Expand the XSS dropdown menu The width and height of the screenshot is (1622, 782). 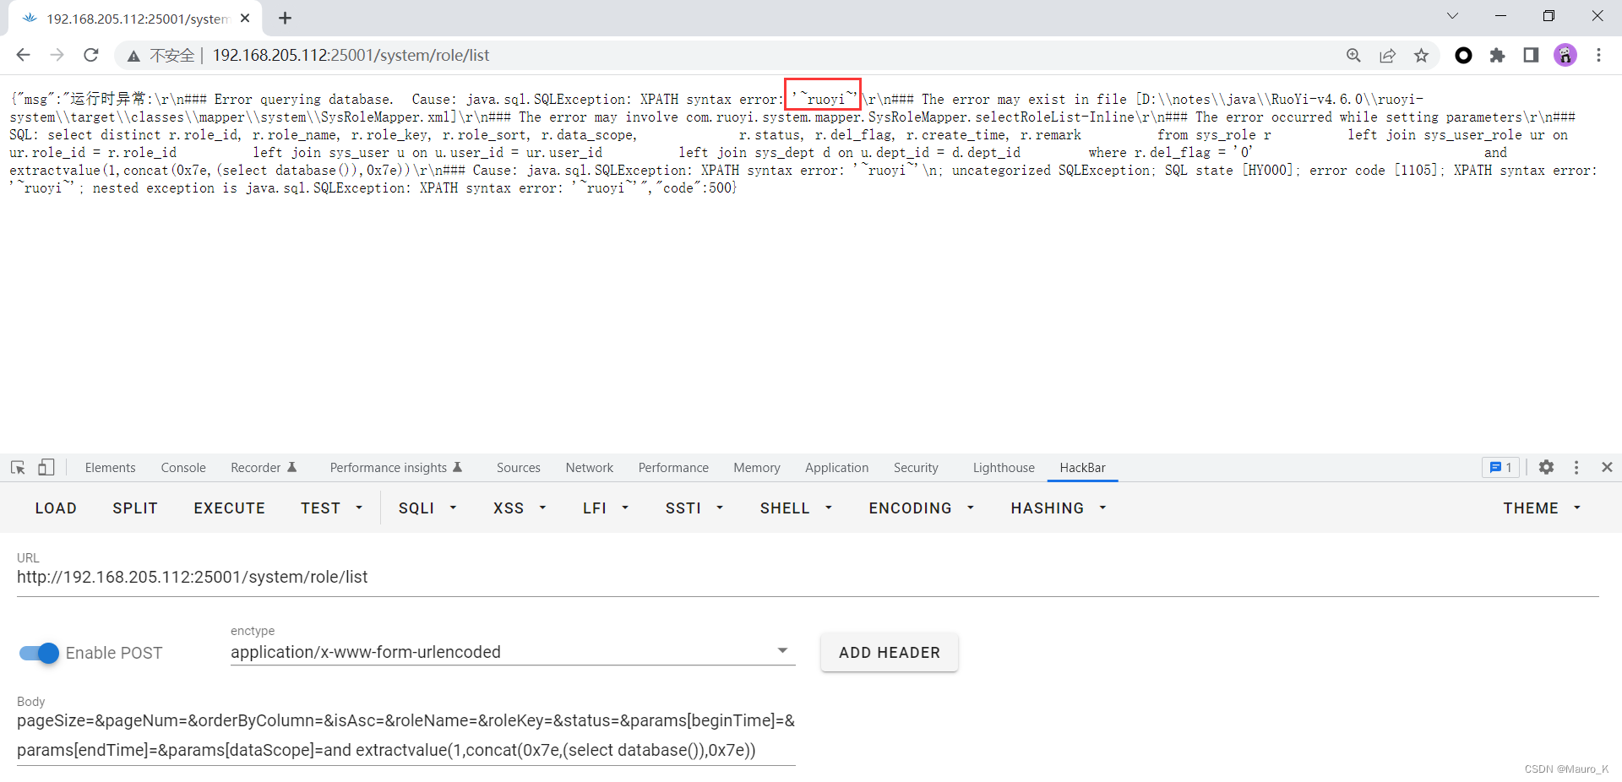click(520, 508)
